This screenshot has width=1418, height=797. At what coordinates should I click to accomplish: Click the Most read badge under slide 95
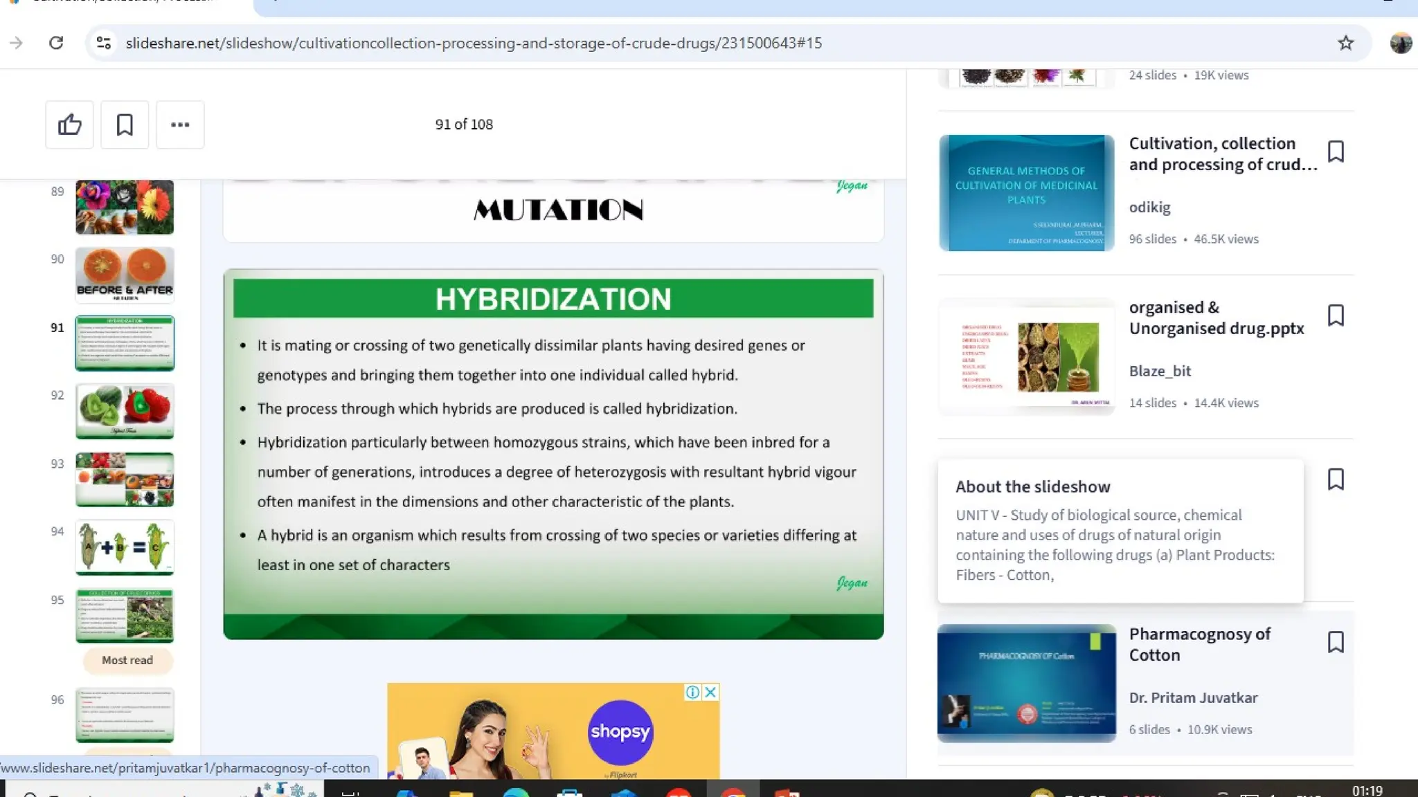127,660
